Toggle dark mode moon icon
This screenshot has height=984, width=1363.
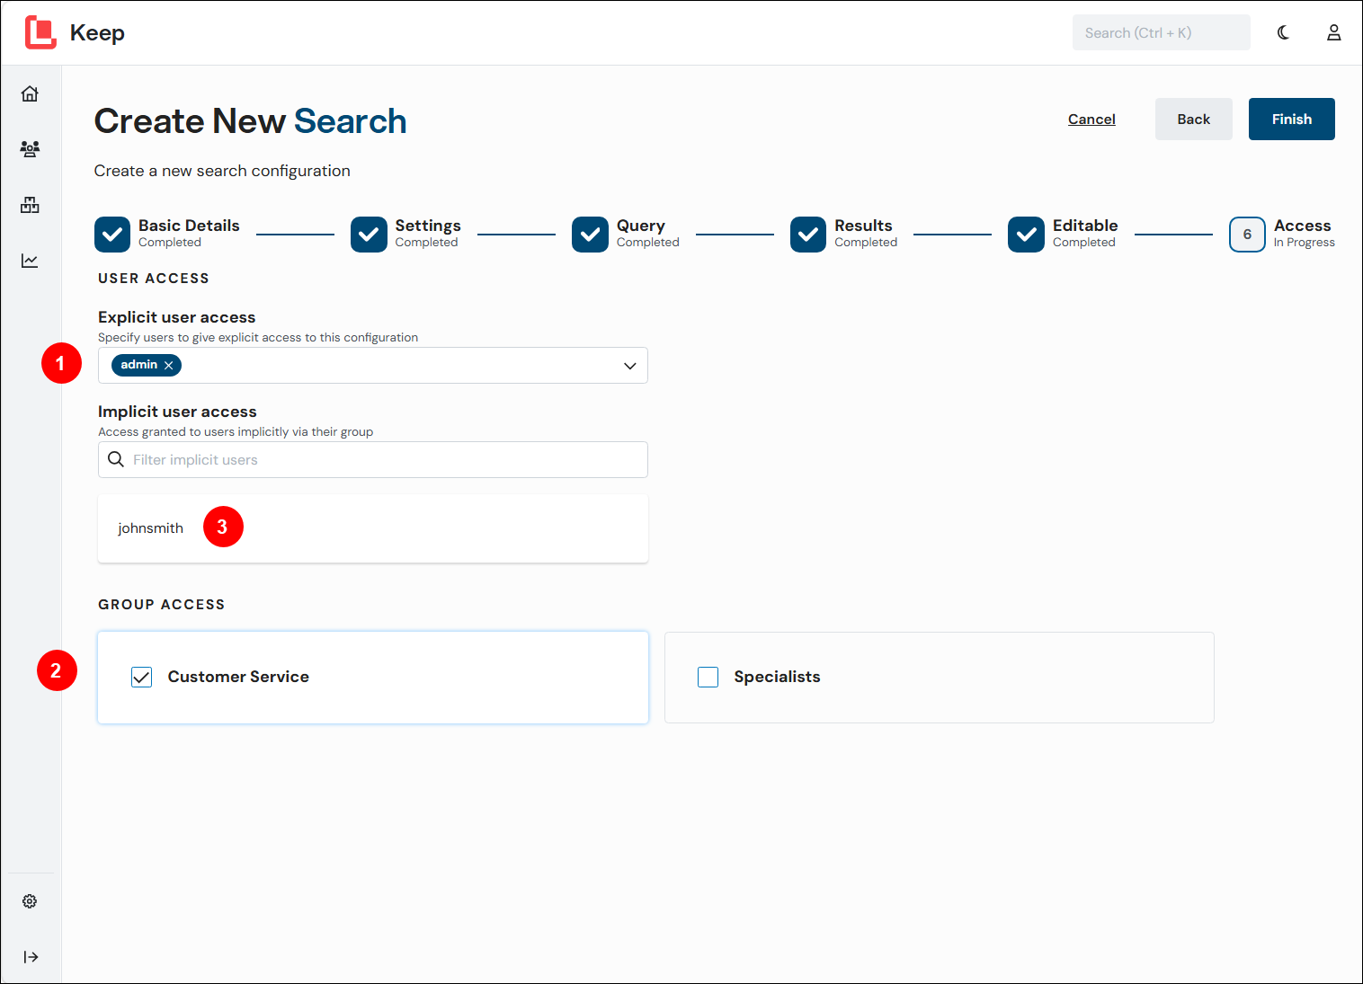1283,32
